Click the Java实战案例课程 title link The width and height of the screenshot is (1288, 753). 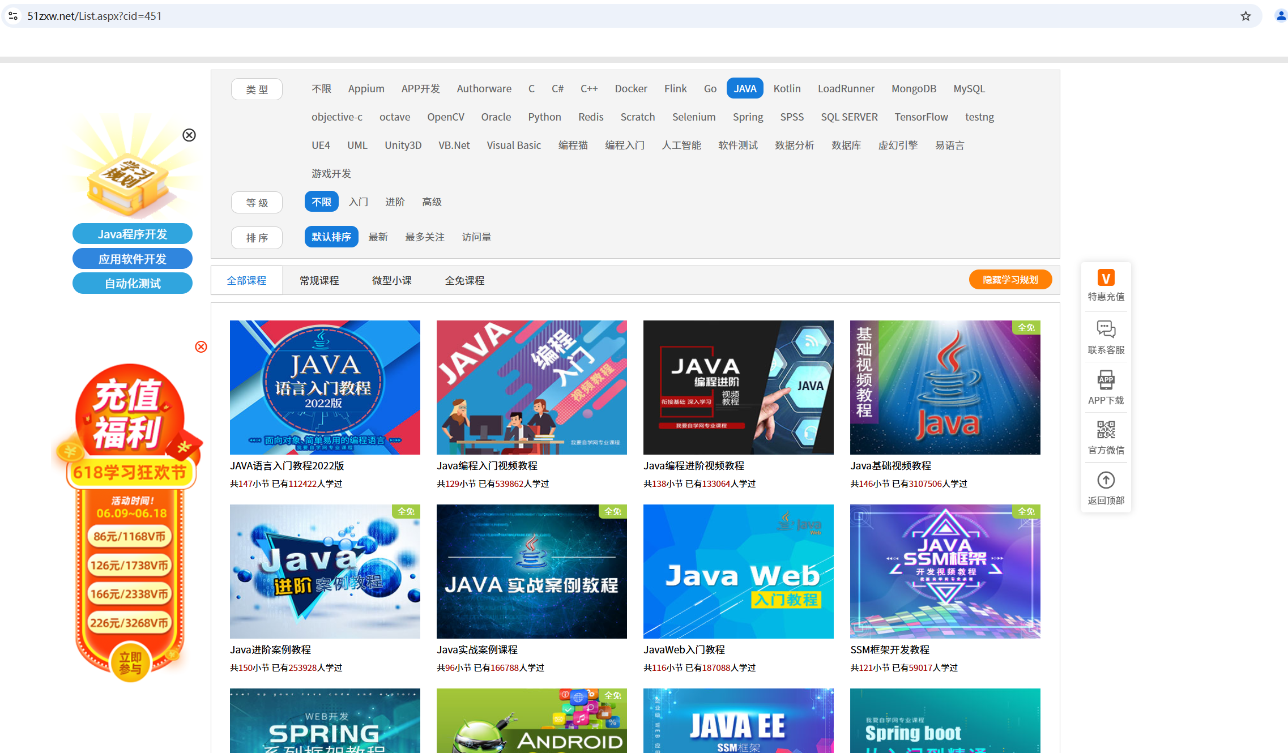pos(477,649)
